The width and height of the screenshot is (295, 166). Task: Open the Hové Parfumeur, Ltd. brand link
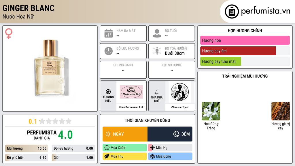point(131,107)
